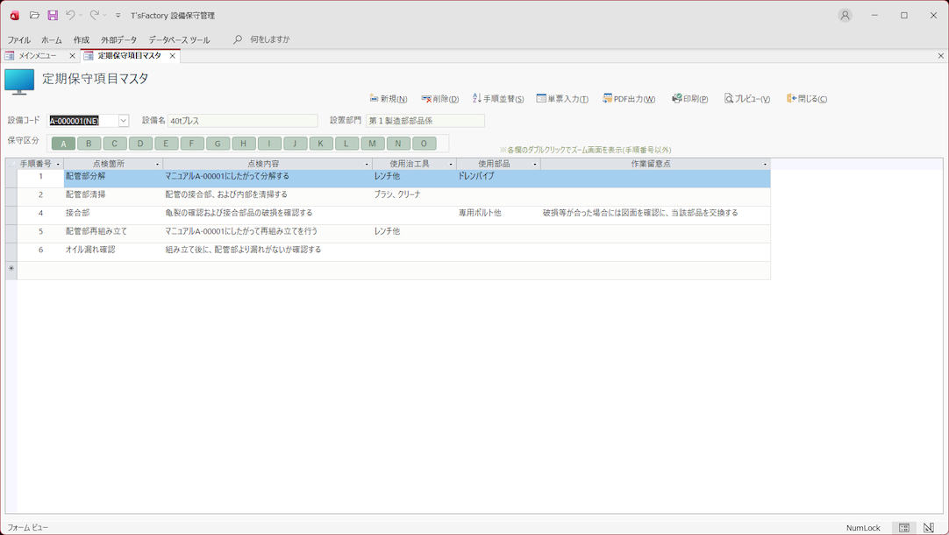The width and height of the screenshot is (949, 535).
Task: Click the undo arrow icon
Action: pyautogui.click(x=70, y=16)
